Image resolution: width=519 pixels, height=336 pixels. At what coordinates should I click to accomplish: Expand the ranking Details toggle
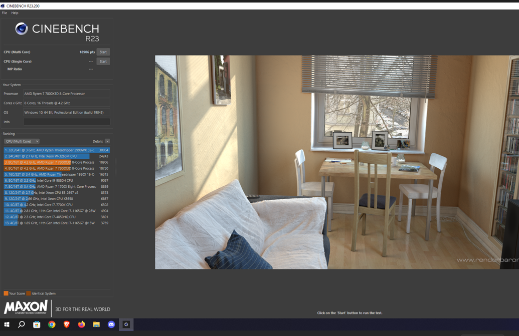[x=107, y=141]
